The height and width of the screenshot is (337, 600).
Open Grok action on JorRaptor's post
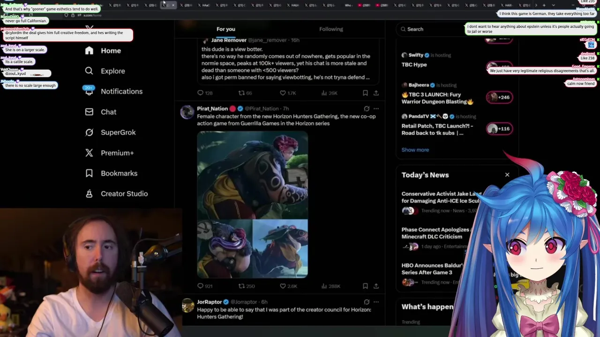point(367,302)
